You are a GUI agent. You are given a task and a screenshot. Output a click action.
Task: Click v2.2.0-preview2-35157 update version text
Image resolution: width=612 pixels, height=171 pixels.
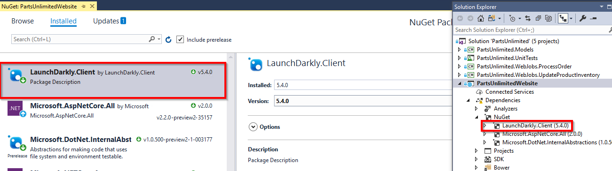[184, 117]
